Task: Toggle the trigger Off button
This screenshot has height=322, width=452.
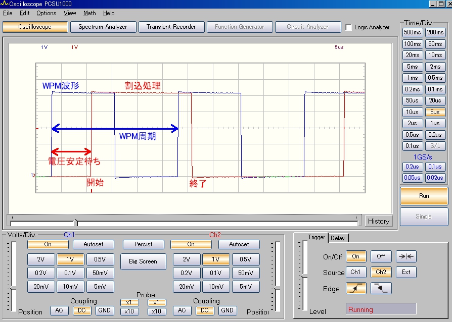Action: click(x=381, y=256)
